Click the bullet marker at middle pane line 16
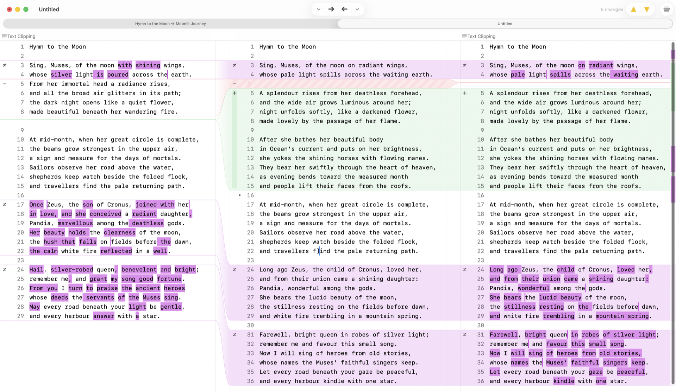 click(240, 195)
